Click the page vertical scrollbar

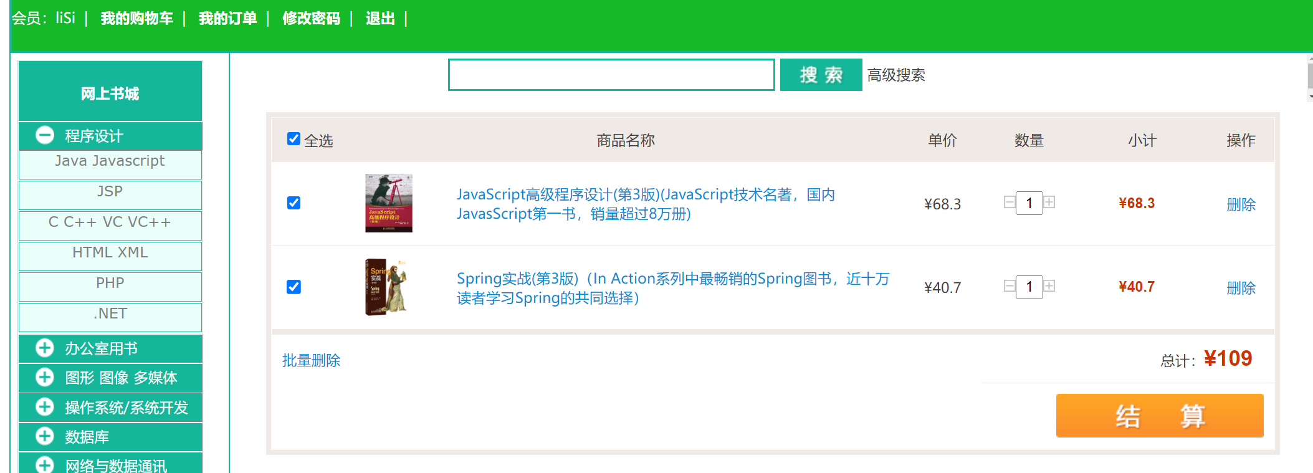pyautogui.click(x=1310, y=77)
